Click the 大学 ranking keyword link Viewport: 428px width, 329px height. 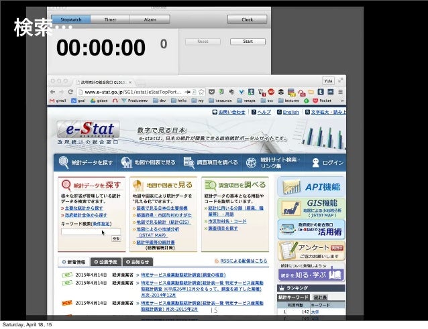click(x=315, y=312)
